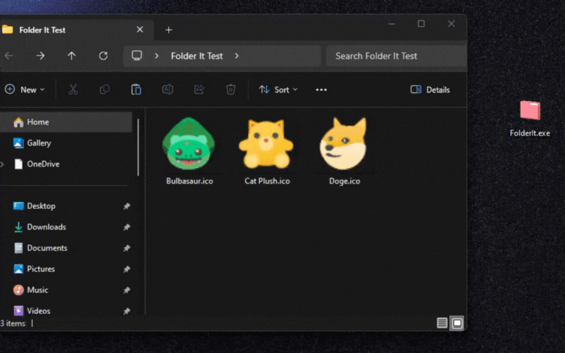
Task: Click the chevron after Folder It Test breadcrumb
Action: click(x=237, y=56)
